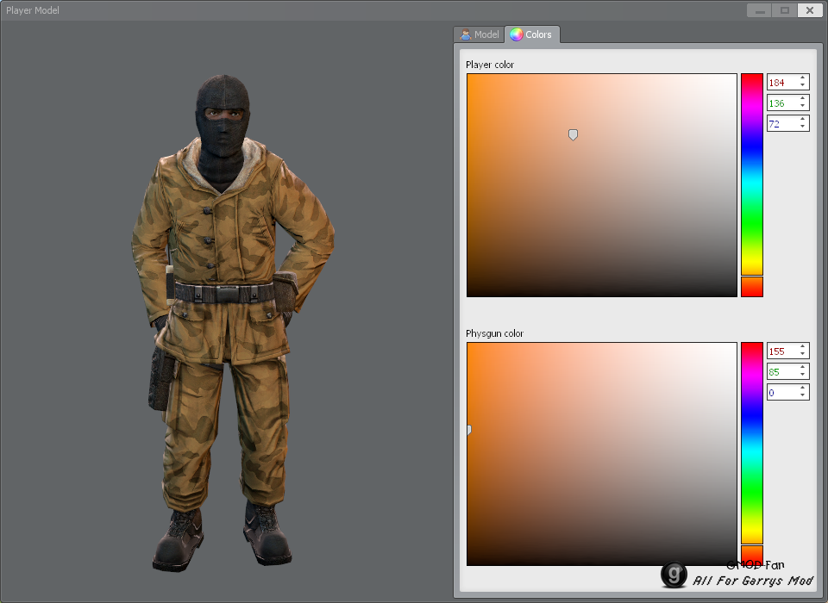Click the Colors tab's color wheel icon

pyautogui.click(x=517, y=34)
